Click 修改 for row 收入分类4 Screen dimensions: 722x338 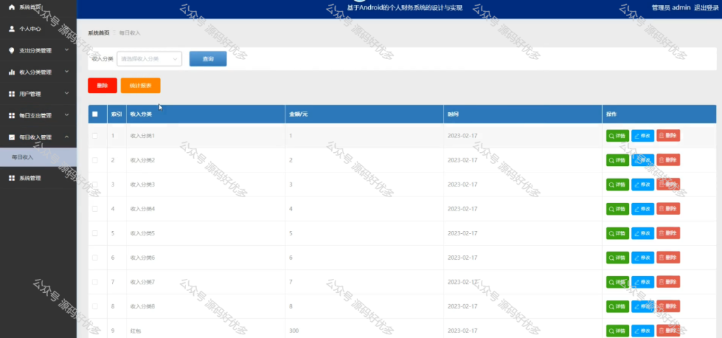(x=643, y=208)
